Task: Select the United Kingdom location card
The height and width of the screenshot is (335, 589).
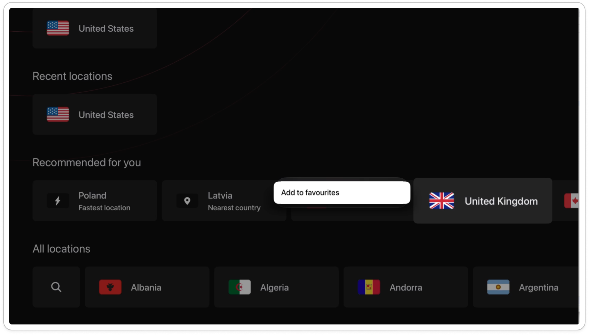Action: click(x=483, y=201)
